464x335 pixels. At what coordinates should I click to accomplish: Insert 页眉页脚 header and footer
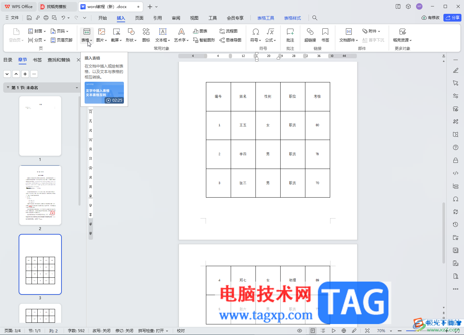point(62,40)
